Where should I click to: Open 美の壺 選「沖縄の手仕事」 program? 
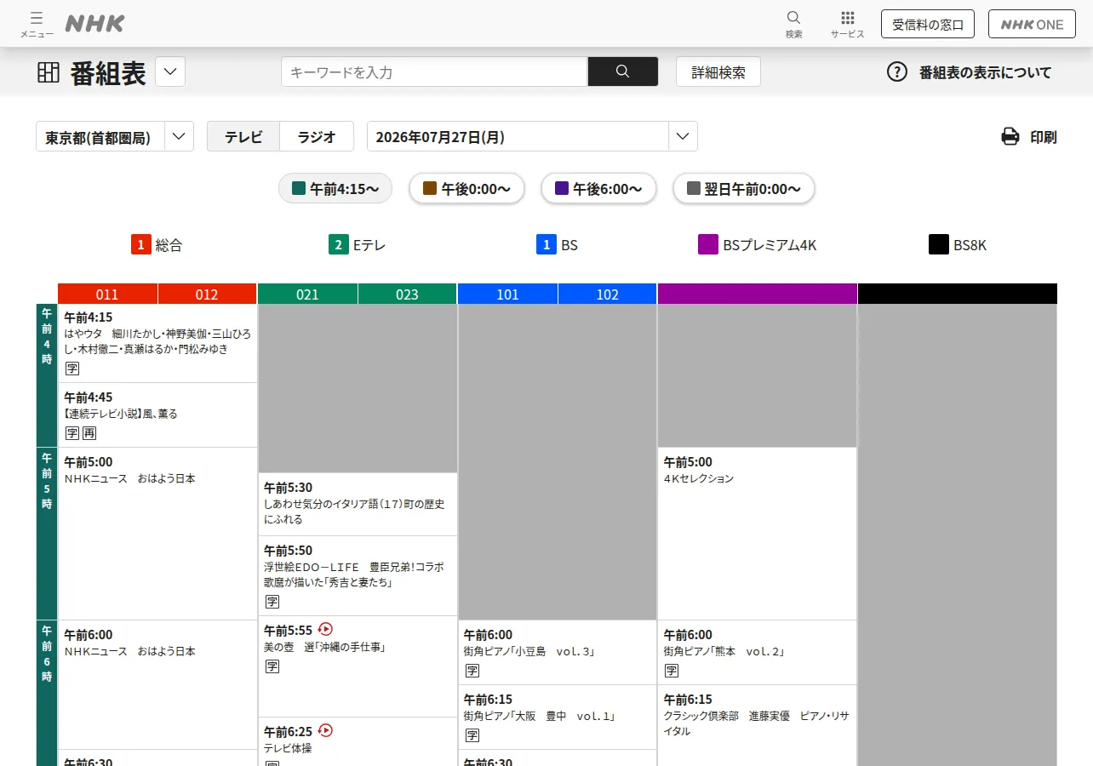358,666
